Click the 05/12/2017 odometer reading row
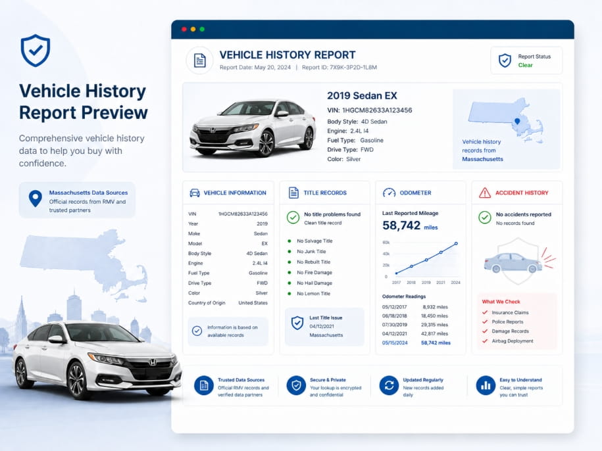The height and width of the screenshot is (451, 602). [x=415, y=307]
